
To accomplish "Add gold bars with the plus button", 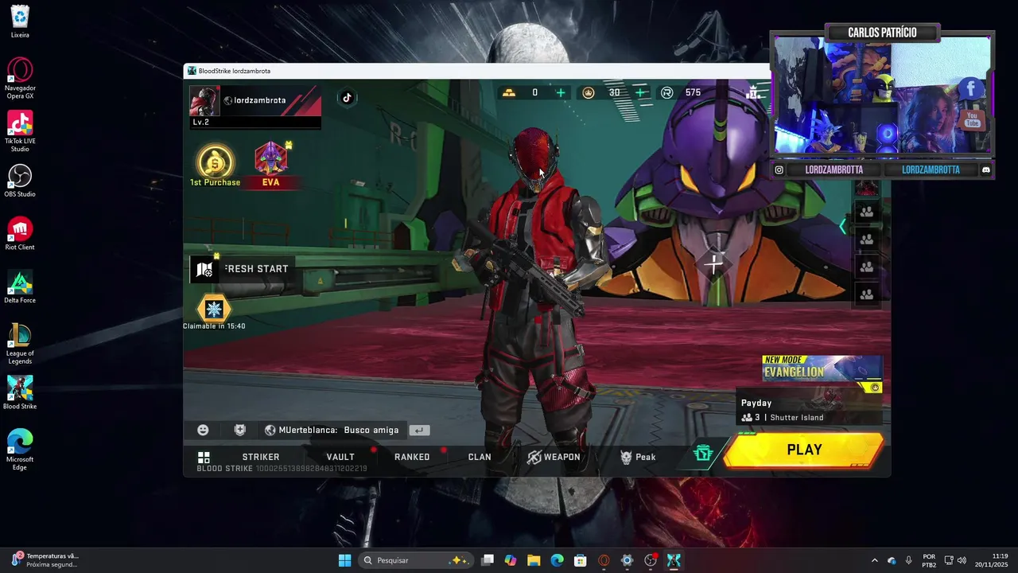I will point(561,92).
